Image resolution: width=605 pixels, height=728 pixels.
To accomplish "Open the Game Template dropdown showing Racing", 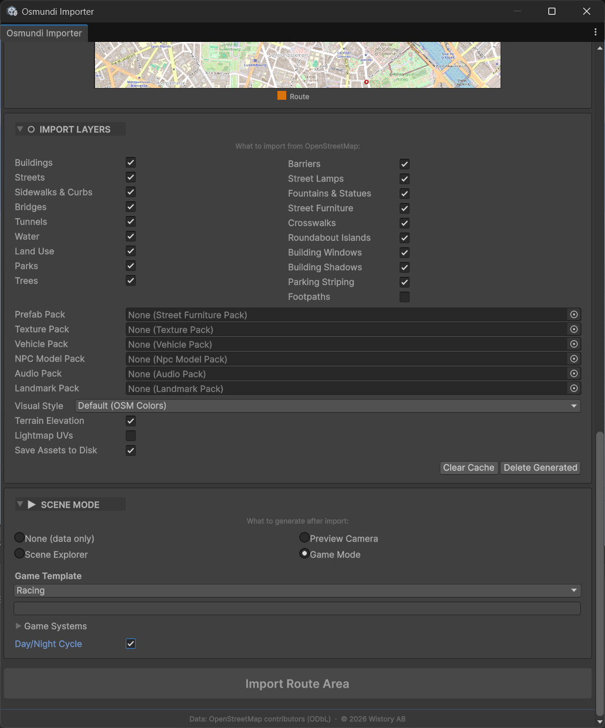I will click(x=297, y=590).
